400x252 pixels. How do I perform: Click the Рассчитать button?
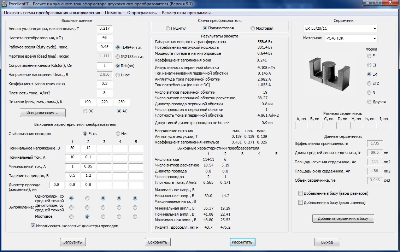[242, 242]
